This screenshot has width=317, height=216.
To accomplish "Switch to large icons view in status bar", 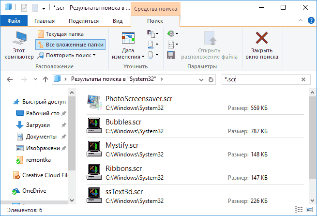I will click(x=310, y=210).
